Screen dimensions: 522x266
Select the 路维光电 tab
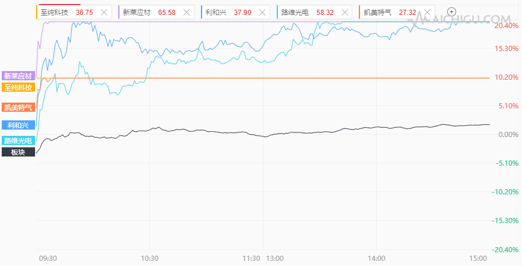point(303,11)
